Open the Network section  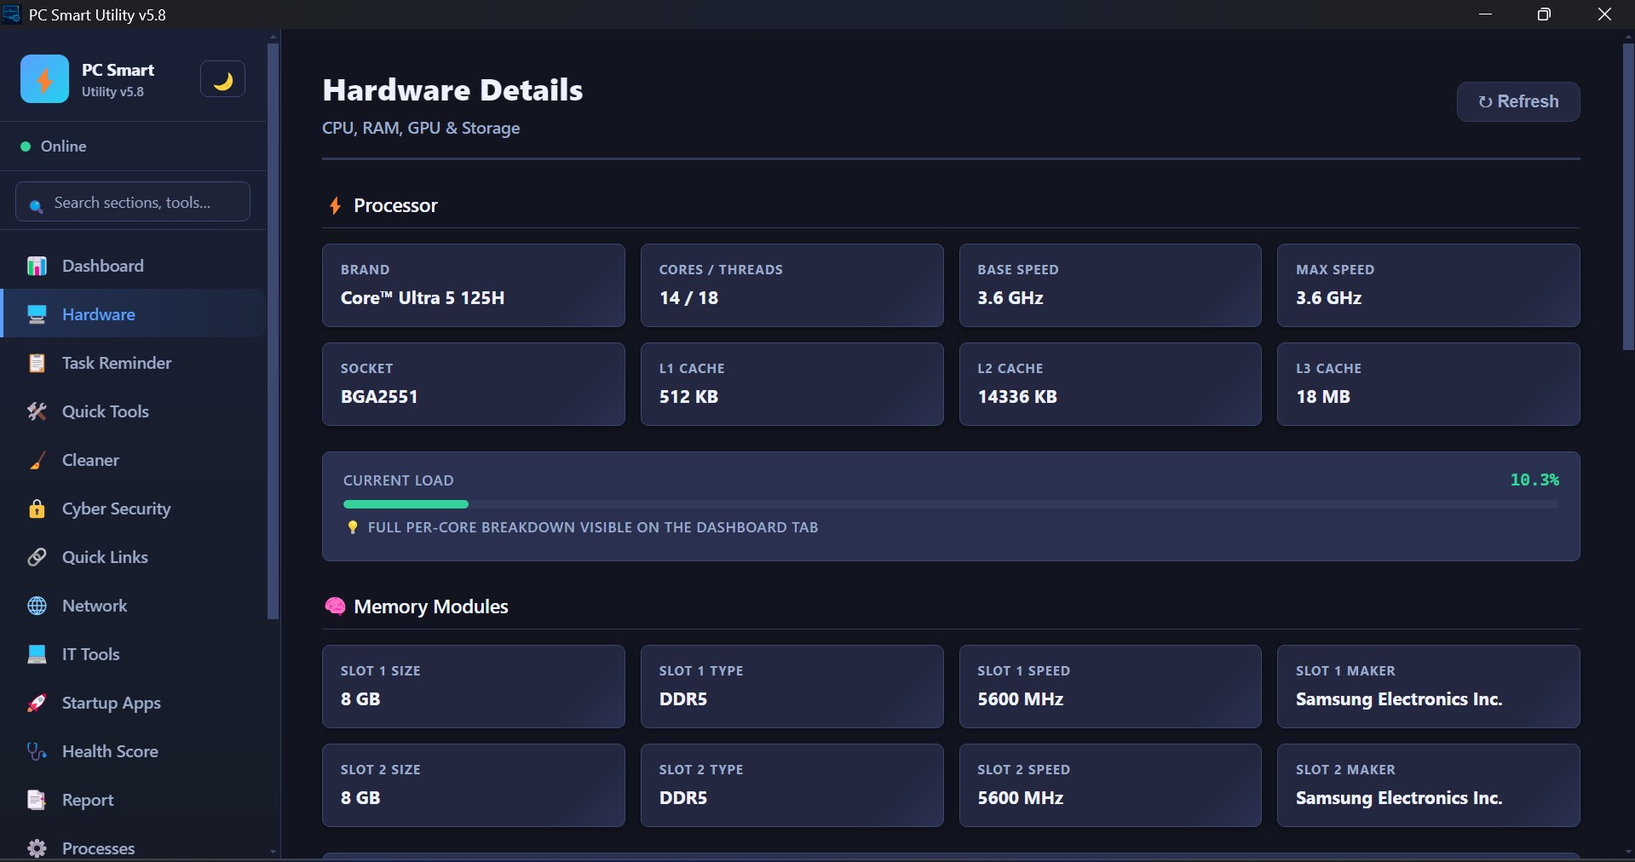click(x=133, y=606)
